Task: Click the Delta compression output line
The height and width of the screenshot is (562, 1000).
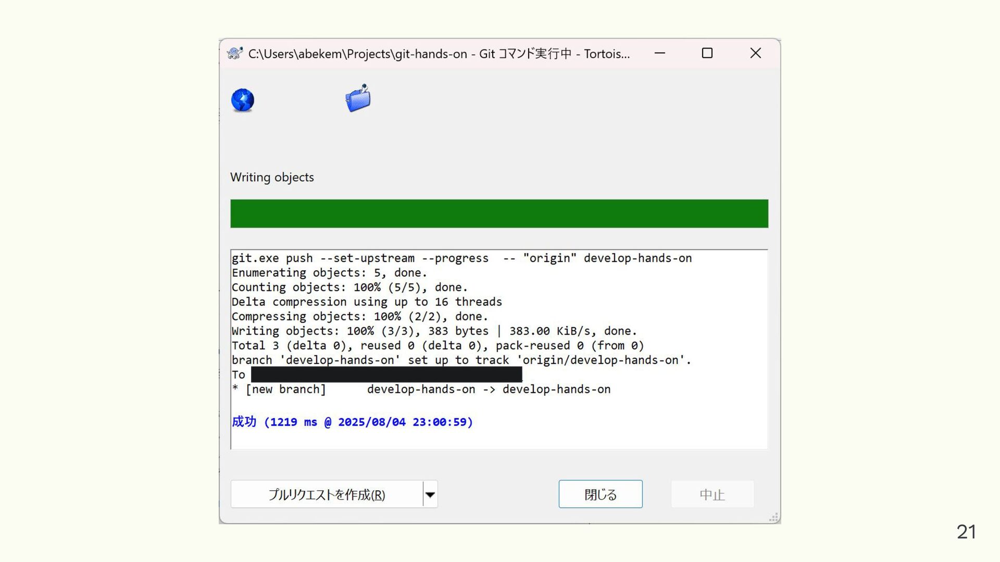Action: 367,302
